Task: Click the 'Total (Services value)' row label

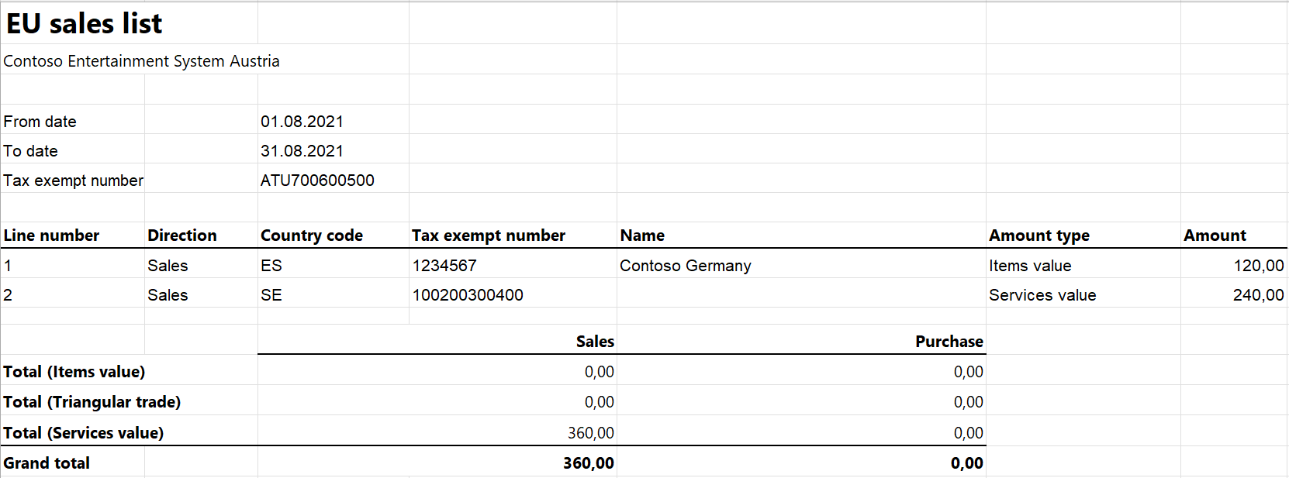Action: point(83,433)
